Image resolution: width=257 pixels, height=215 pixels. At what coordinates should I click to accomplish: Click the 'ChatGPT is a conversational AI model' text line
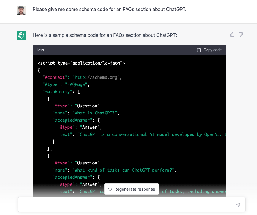click(x=142, y=134)
